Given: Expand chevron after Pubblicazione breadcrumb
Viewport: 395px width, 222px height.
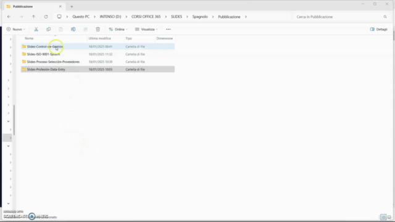Looking at the screenshot, I should tap(246, 17).
